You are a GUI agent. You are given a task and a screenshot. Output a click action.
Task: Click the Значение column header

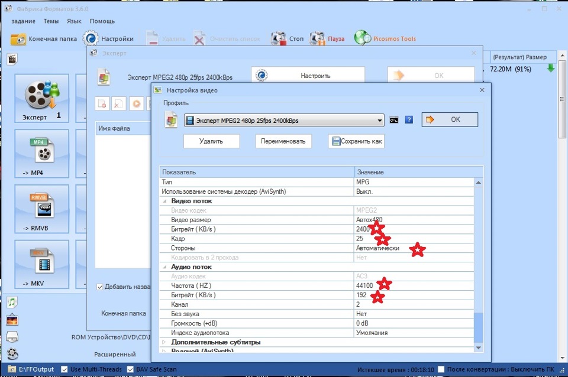click(x=418, y=172)
